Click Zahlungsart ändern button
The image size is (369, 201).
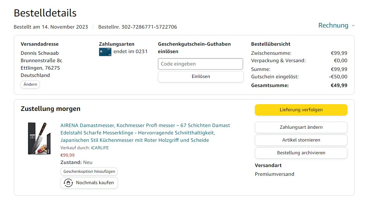coord(301,127)
